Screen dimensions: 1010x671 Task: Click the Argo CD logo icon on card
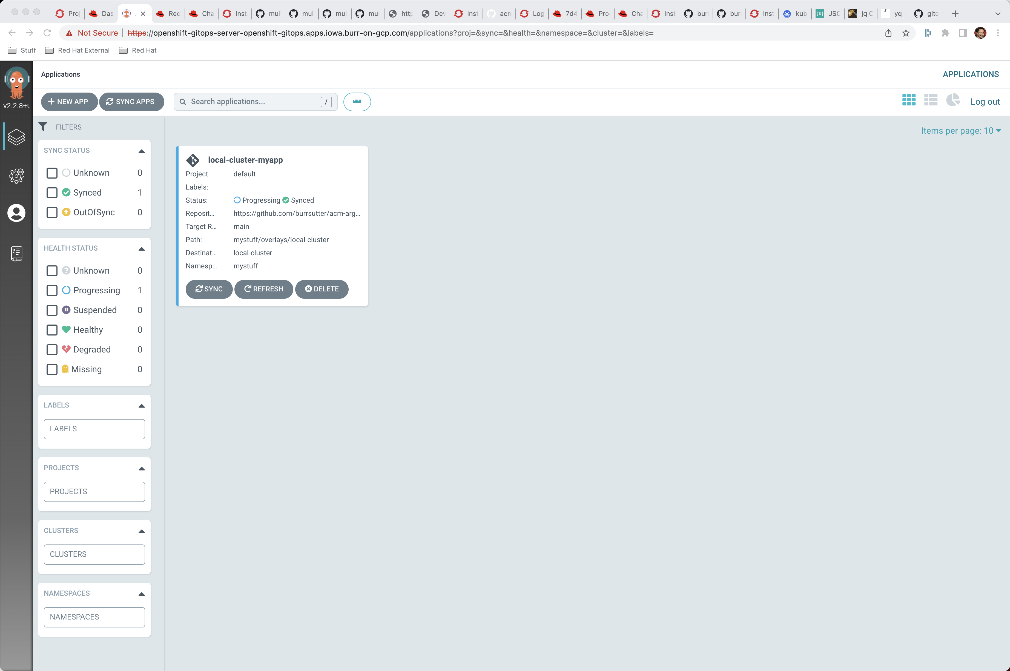193,159
